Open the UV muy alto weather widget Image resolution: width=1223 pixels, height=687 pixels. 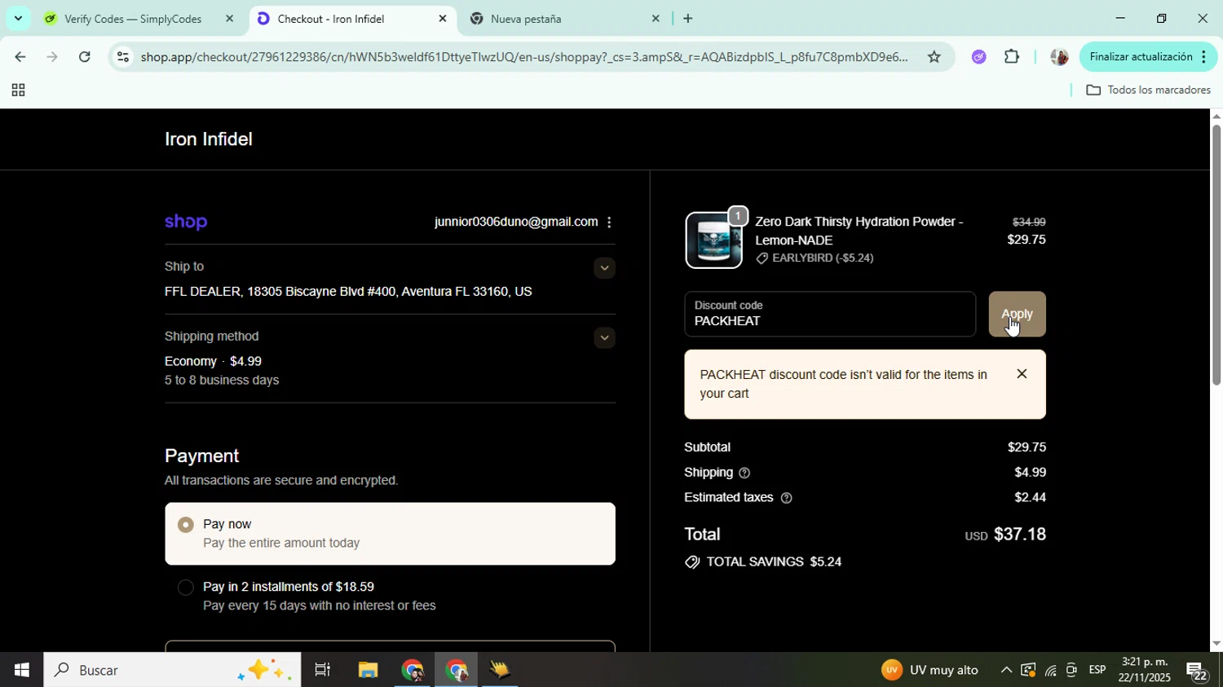pyautogui.click(x=931, y=671)
